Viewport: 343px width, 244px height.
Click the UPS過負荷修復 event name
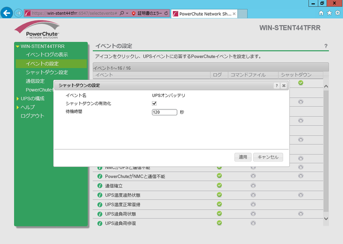(121, 223)
